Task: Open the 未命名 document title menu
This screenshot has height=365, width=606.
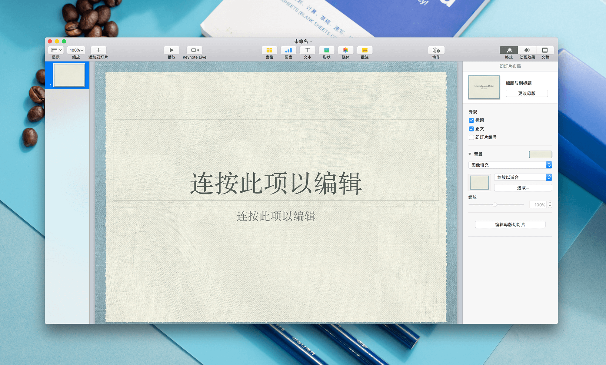Action: click(x=303, y=41)
